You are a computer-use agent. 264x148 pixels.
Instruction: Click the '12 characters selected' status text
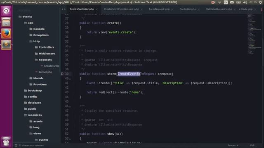pyautogui.click(x=31, y=145)
